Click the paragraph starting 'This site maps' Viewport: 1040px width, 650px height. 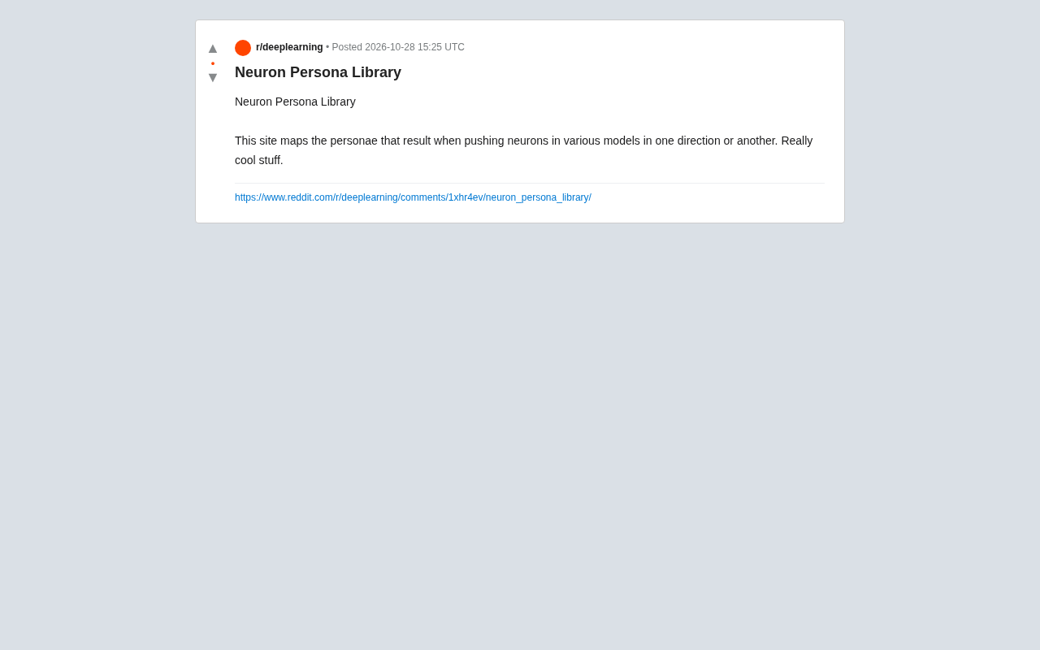(523, 150)
